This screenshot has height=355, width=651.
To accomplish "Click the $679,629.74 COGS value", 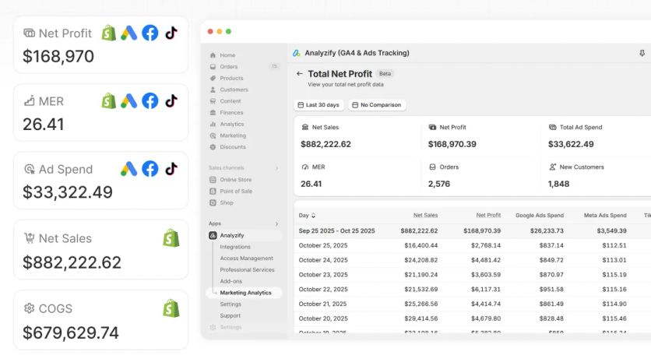I will click(71, 332).
